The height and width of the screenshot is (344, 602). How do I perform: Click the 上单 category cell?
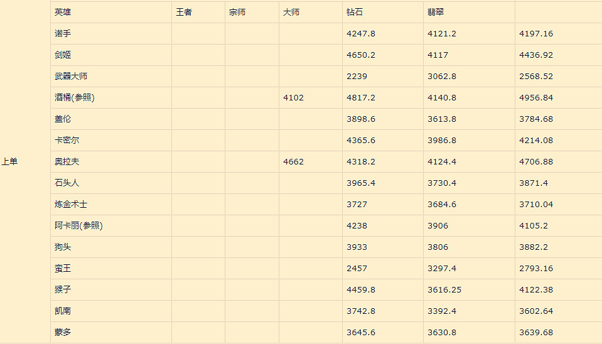click(9, 162)
